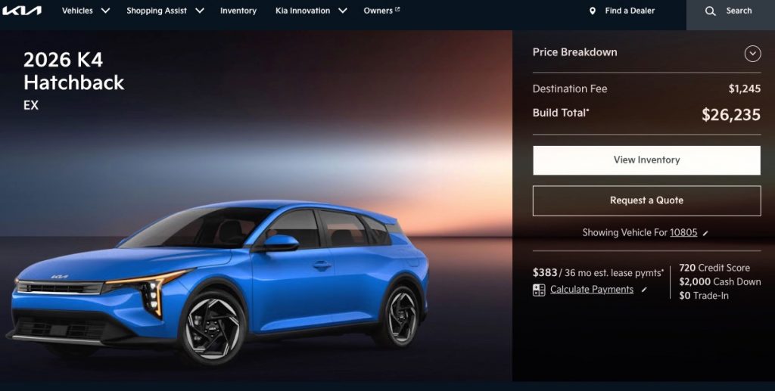The image size is (775, 391).
Task: Expand the Price Breakdown circle chevron
Action: tap(753, 53)
